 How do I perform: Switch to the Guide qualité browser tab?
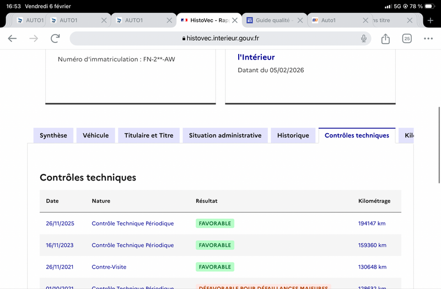[x=270, y=20]
